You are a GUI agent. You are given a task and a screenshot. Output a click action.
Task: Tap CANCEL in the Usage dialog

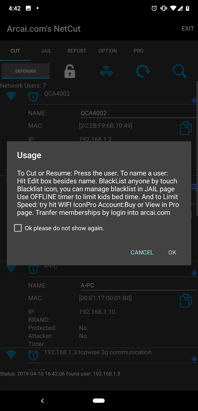[142, 253]
